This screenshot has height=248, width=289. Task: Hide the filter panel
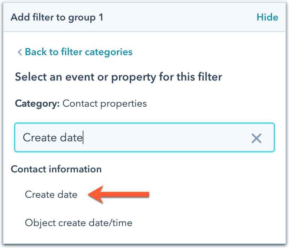click(x=267, y=17)
